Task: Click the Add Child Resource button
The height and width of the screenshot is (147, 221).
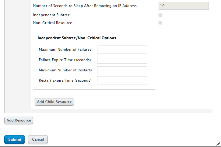Action: (x=54, y=102)
